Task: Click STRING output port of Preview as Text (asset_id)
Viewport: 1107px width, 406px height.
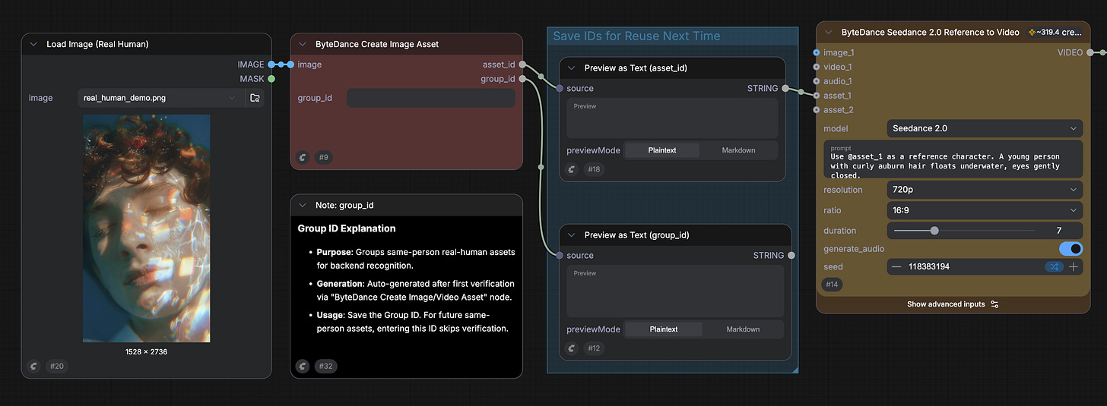Action: pos(785,88)
